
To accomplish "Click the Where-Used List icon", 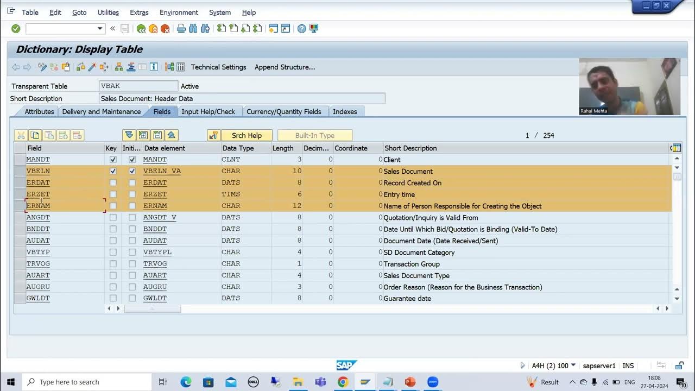I will pos(104,67).
